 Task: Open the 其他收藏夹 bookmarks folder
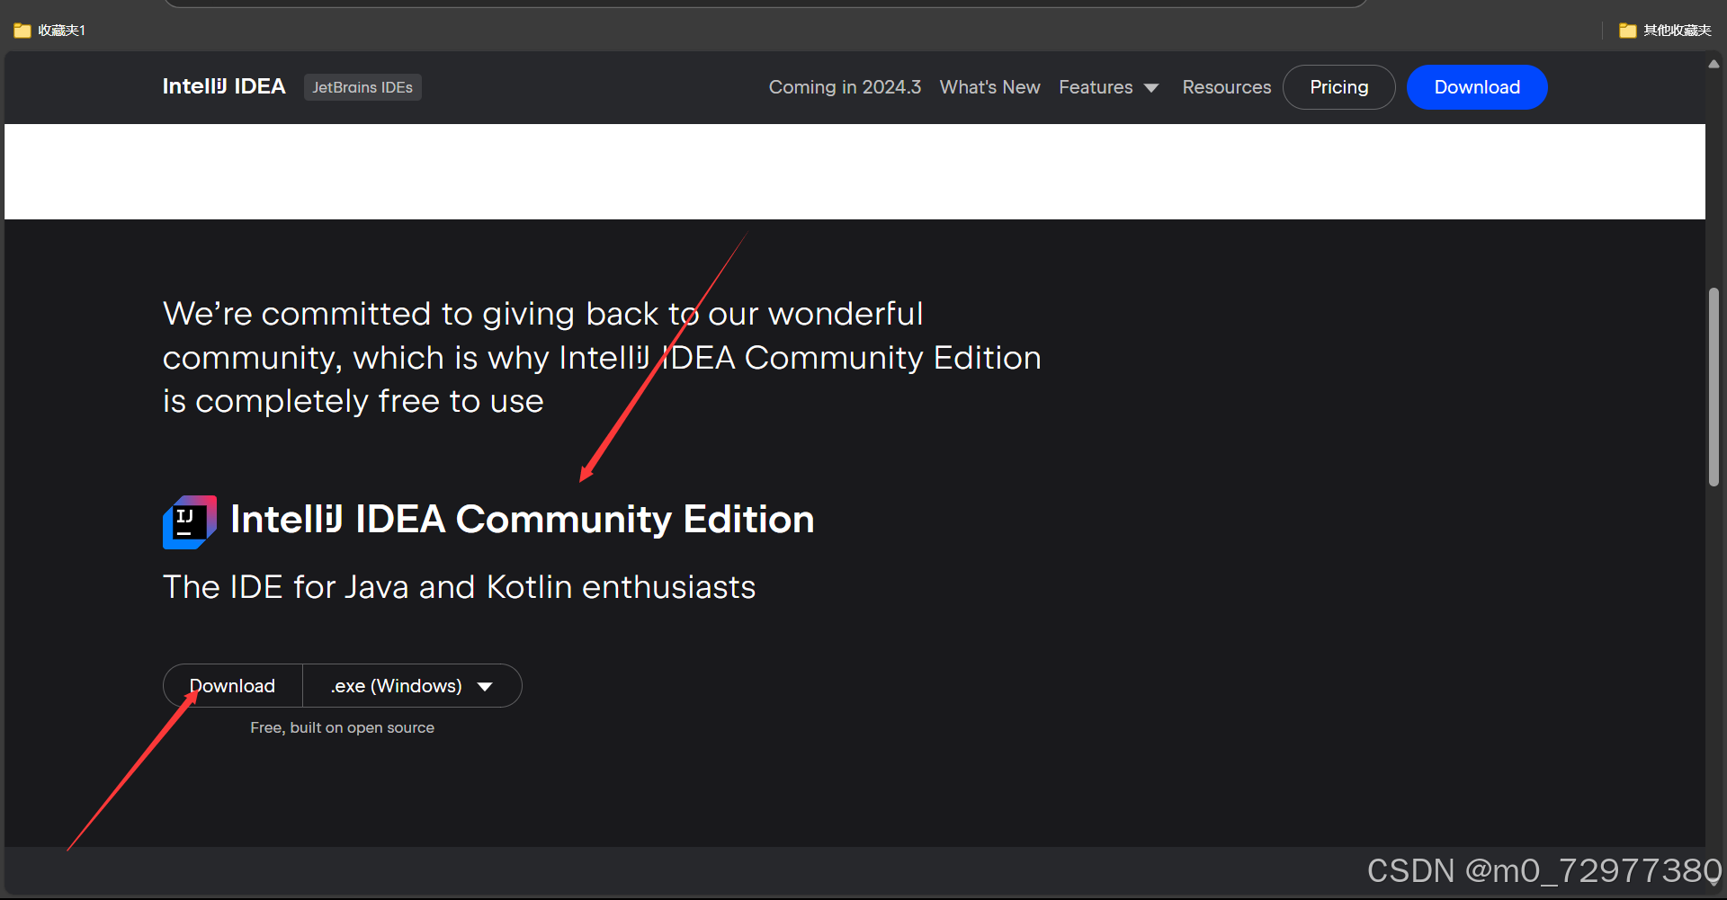[x=1665, y=31]
